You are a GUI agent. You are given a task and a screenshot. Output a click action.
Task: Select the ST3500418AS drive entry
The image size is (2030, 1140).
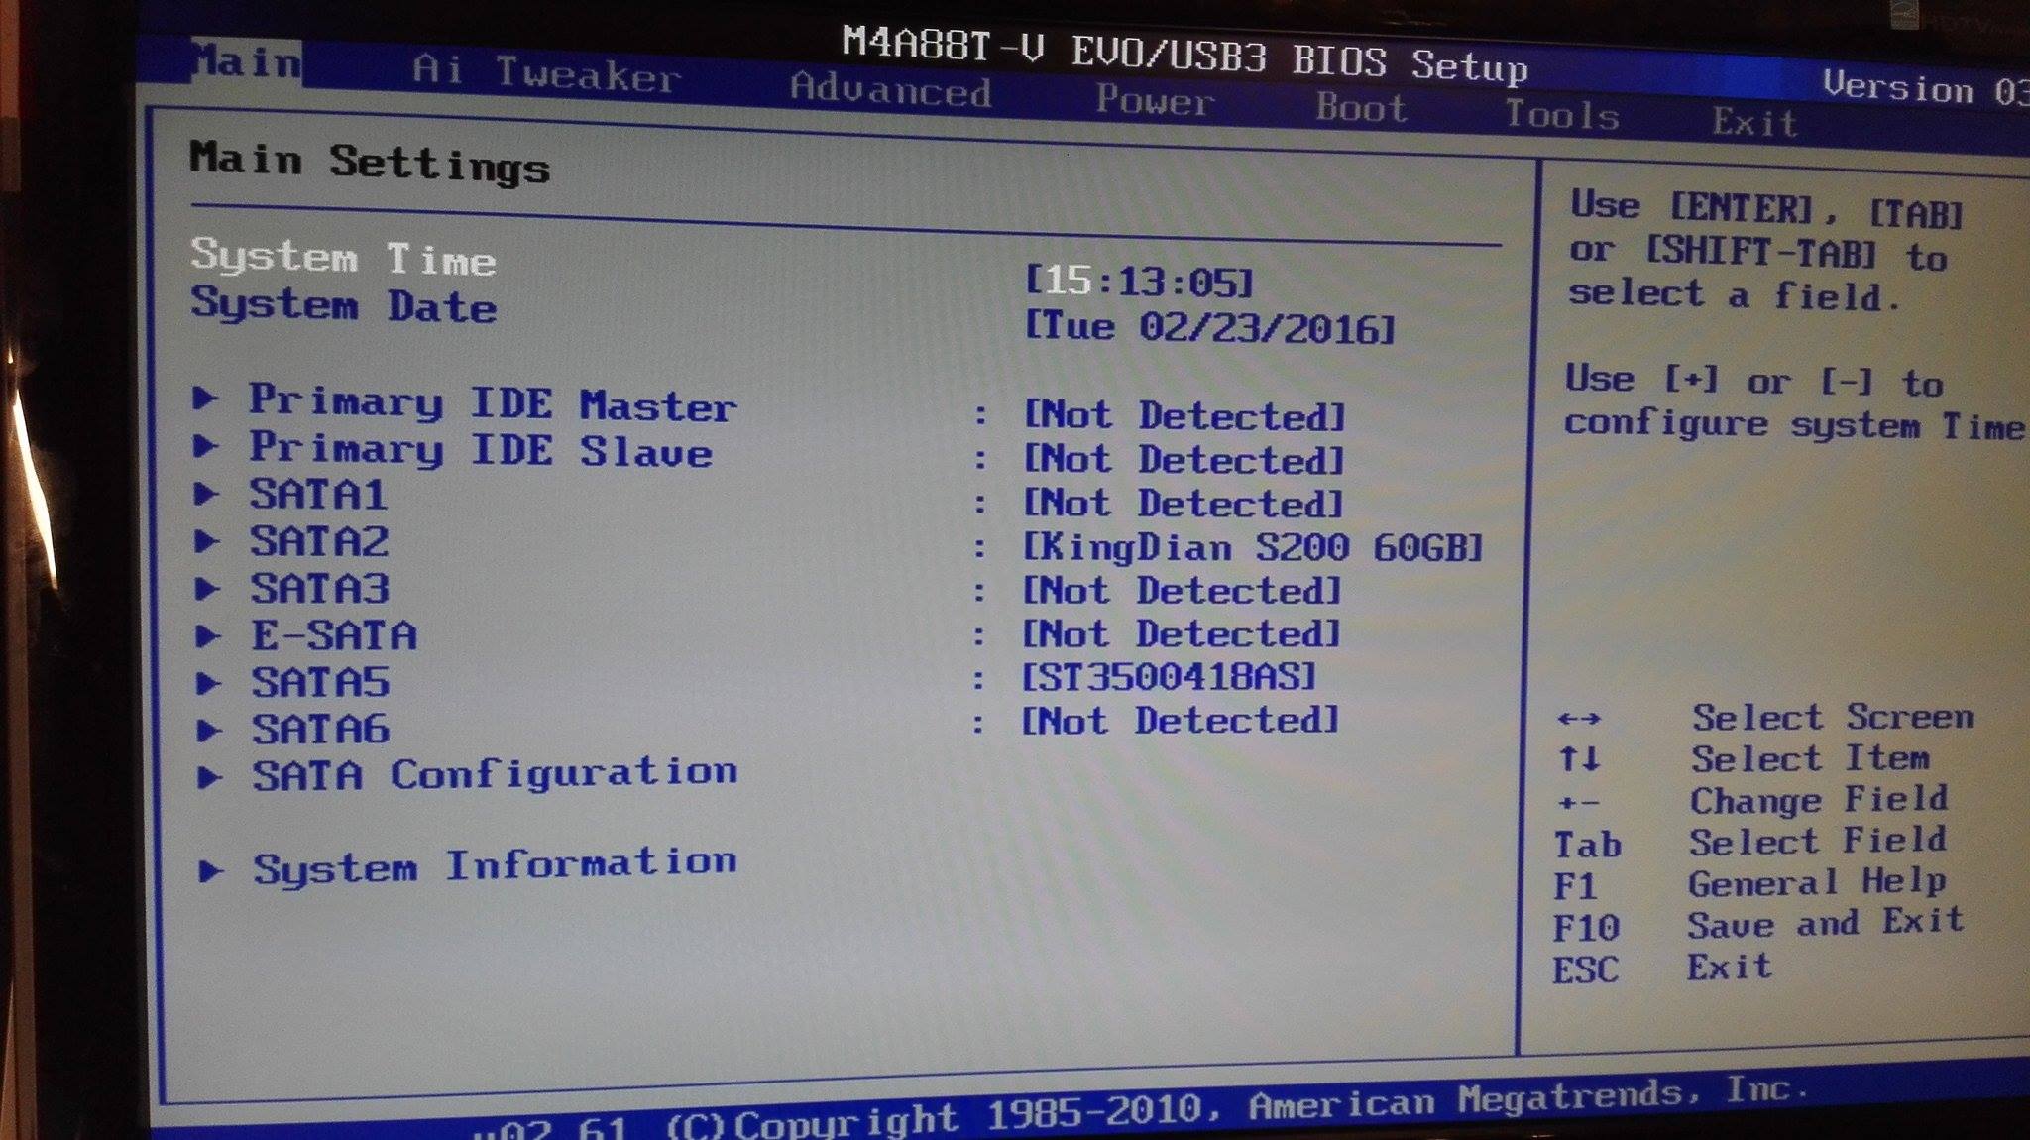[x=1169, y=678]
